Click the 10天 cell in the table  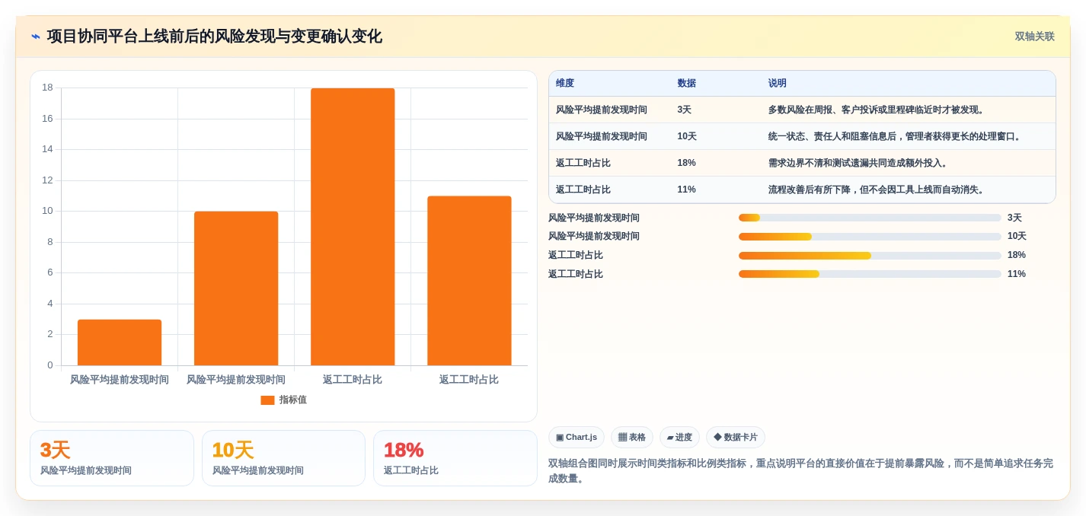(687, 137)
